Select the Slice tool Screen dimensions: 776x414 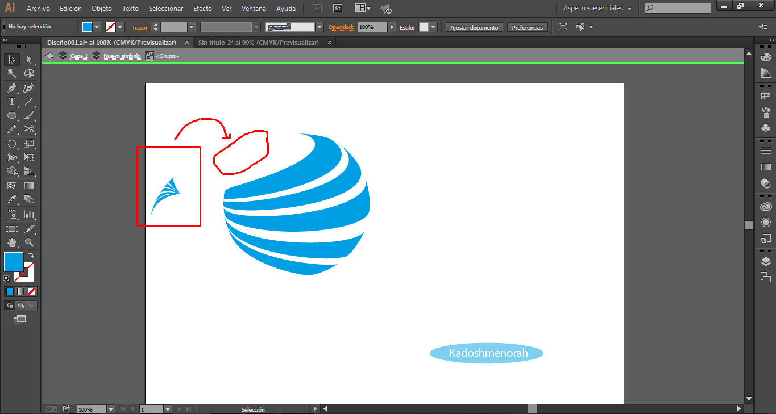pyautogui.click(x=29, y=228)
